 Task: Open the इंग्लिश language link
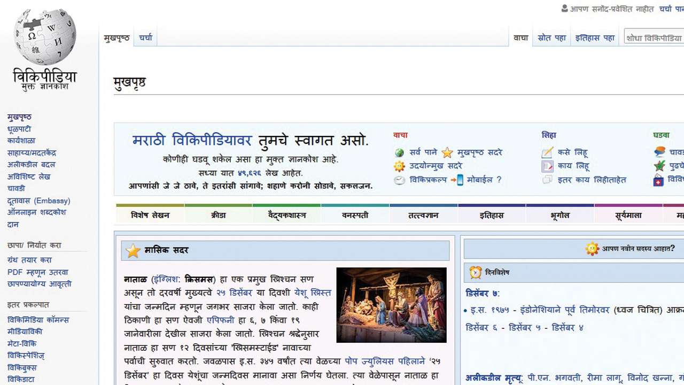coord(165,279)
